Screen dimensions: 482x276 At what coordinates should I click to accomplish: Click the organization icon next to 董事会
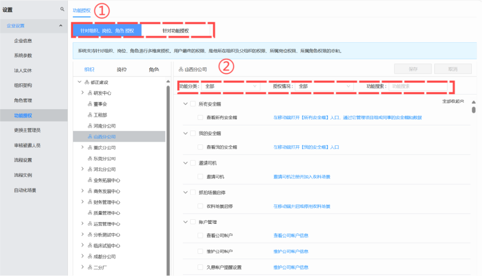pos(90,104)
